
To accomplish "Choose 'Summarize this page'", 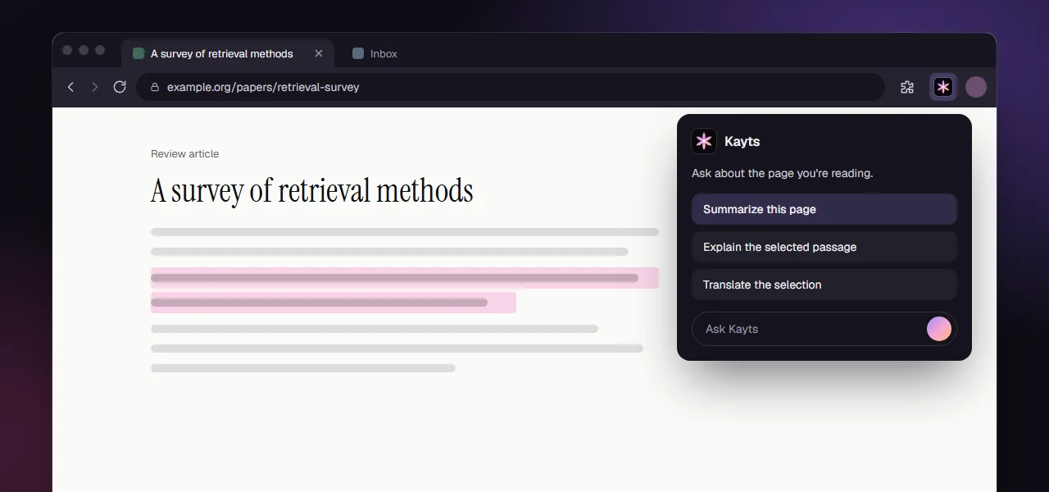I will point(824,209).
